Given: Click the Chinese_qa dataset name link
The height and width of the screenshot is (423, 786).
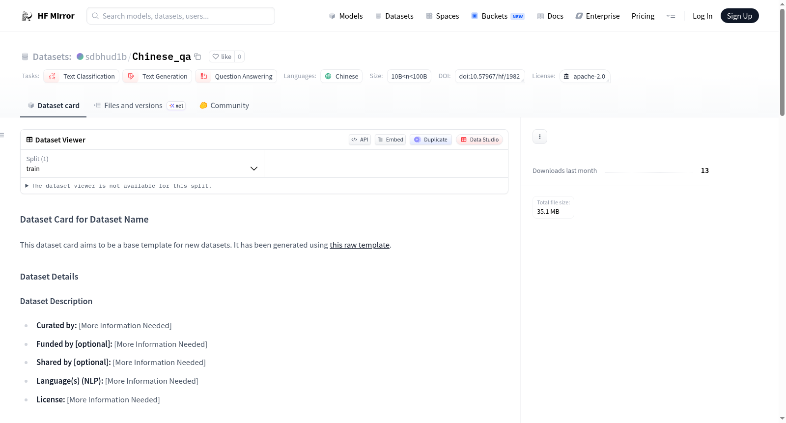Looking at the screenshot, I should [162, 56].
